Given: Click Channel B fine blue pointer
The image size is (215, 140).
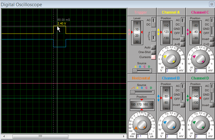Looking at the screenshot, I should click(x=174, y=127).
